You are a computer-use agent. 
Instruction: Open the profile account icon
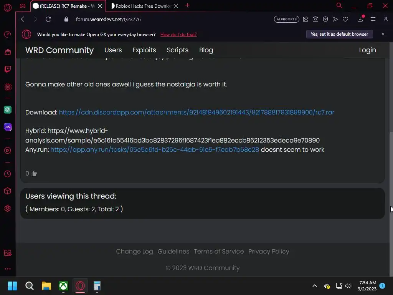coord(385,19)
